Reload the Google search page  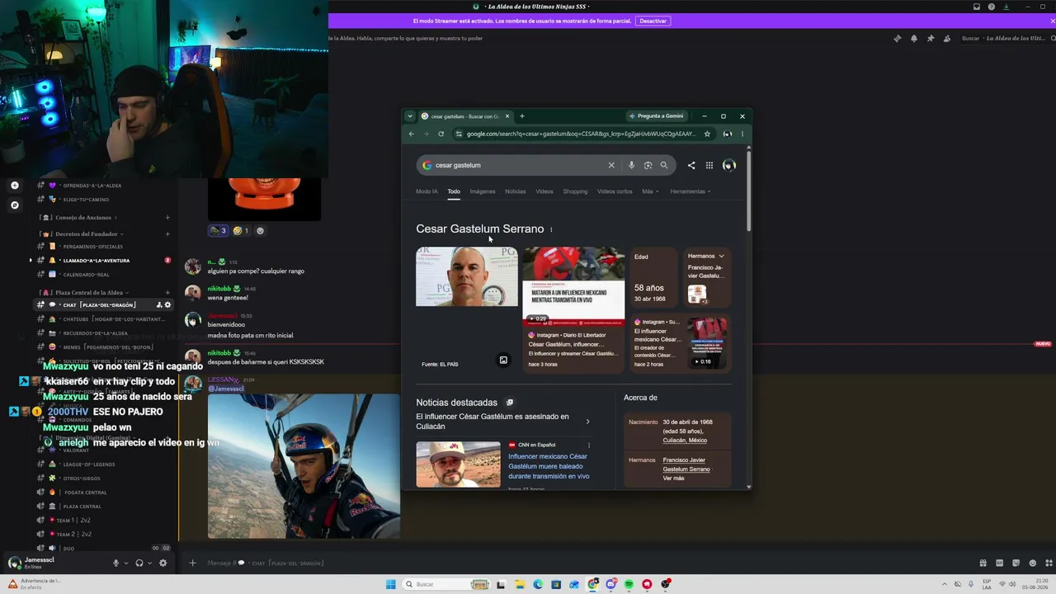pos(441,134)
